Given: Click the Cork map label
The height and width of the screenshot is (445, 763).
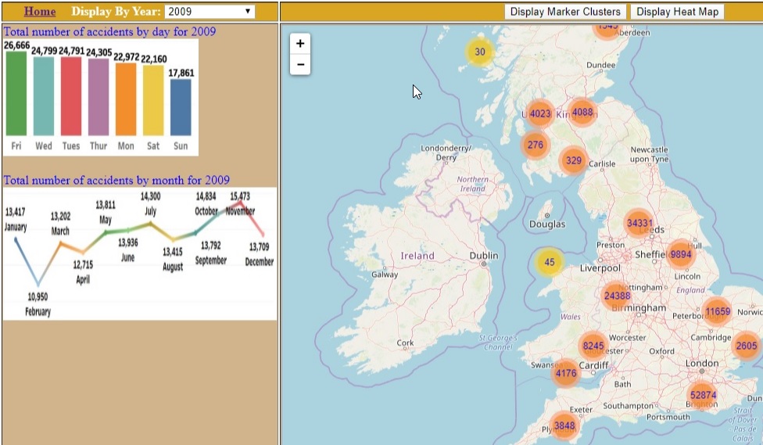Looking at the screenshot, I should point(405,343).
